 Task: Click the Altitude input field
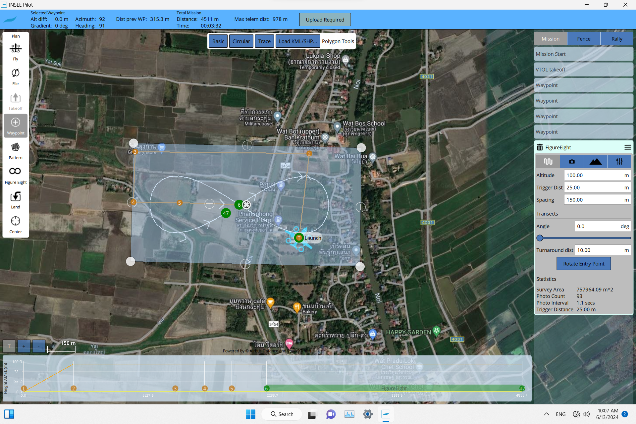click(x=597, y=175)
